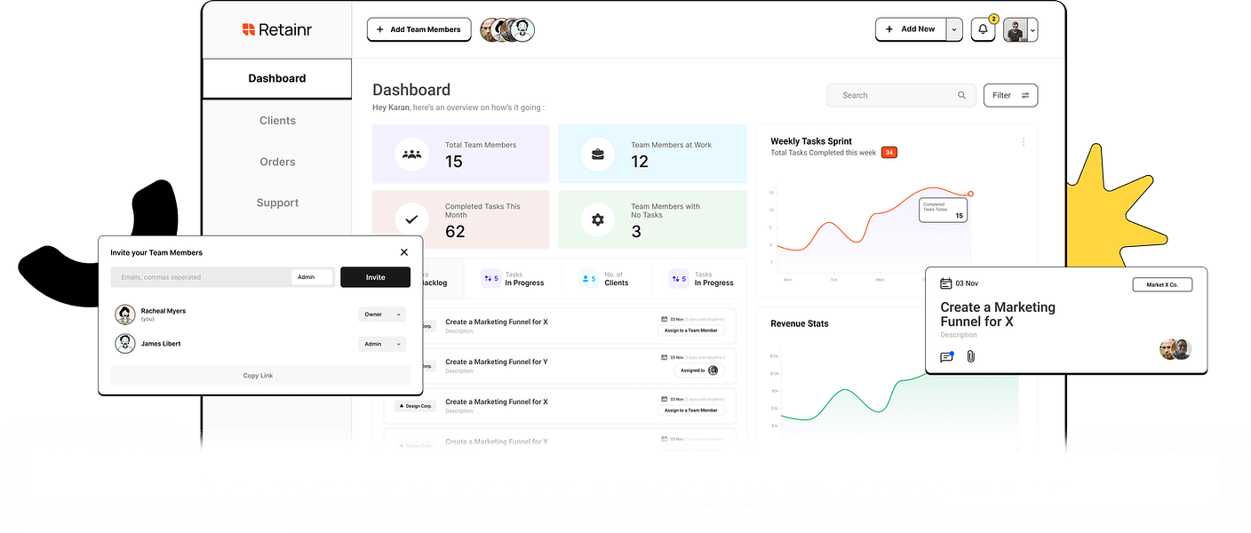Choose the Admin role selector in email field
The image size is (1251, 533).
312,277
